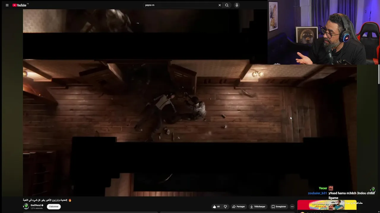Open the the09end channel avatar
This screenshot has height=213, width=380.
pyautogui.click(x=26, y=206)
